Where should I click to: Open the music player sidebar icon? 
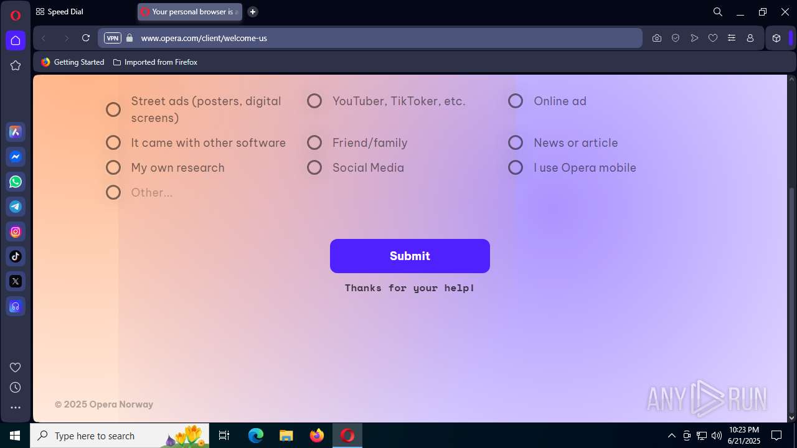16,306
